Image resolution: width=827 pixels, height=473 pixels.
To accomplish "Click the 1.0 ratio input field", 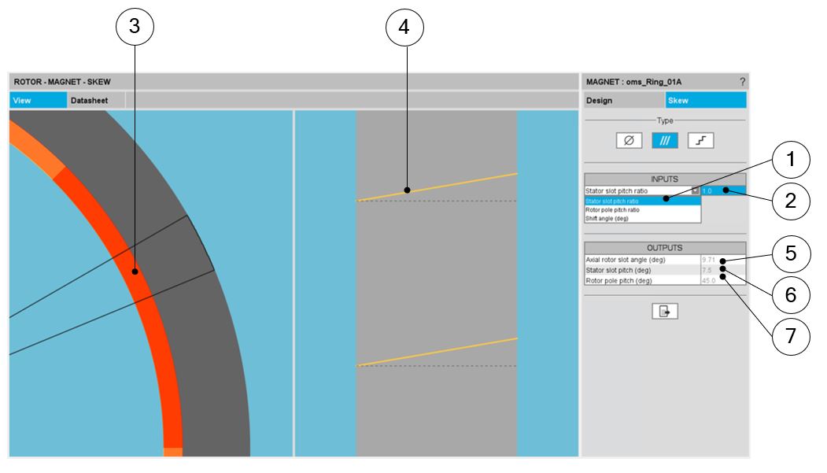I will pos(723,190).
